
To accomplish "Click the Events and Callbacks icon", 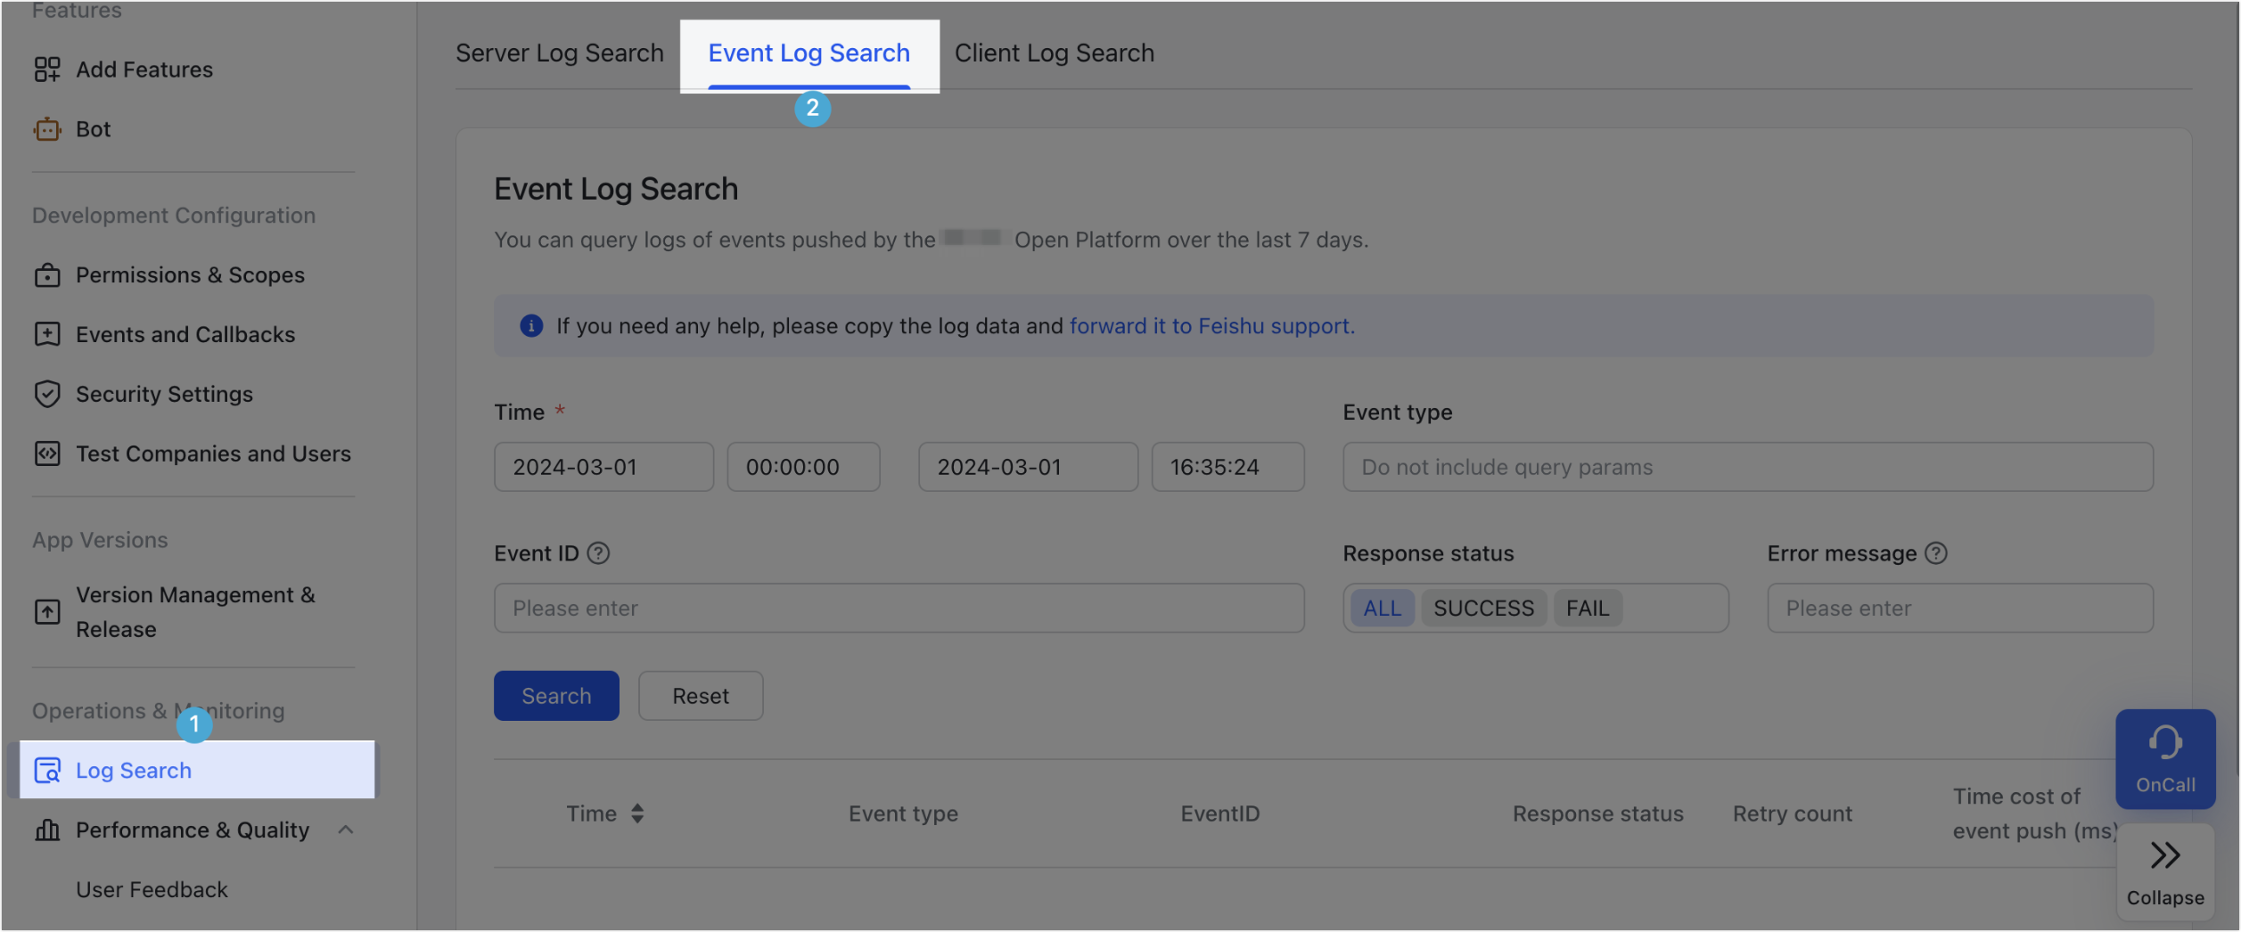I will [x=47, y=333].
